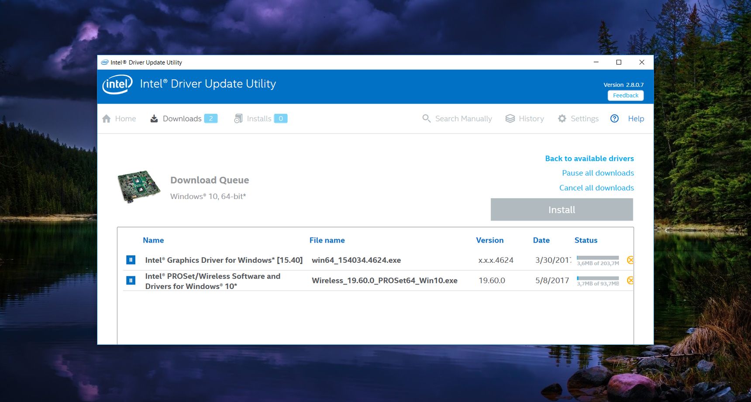
Task: Click the Status column header
Action: tap(586, 240)
